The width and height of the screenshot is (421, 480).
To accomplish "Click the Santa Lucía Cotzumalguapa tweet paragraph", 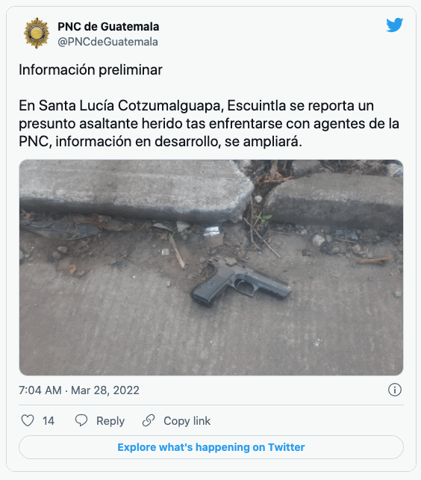I will pyautogui.click(x=209, y=124).
